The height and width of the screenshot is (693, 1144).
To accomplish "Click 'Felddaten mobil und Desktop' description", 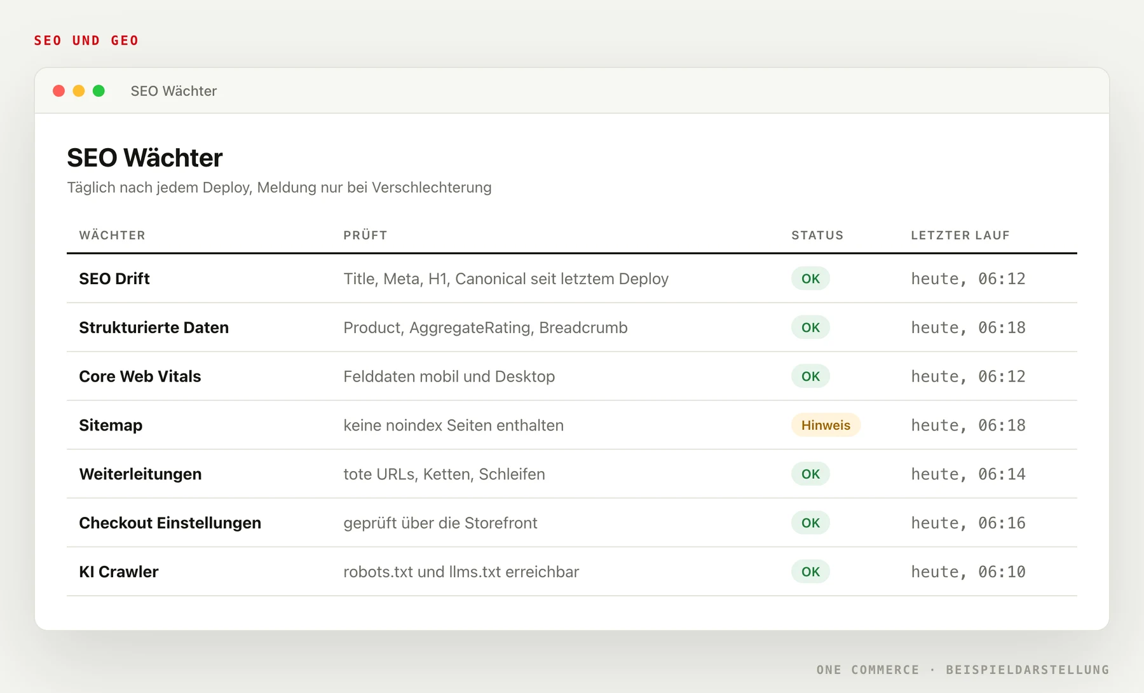I will [x=449, y=376].
